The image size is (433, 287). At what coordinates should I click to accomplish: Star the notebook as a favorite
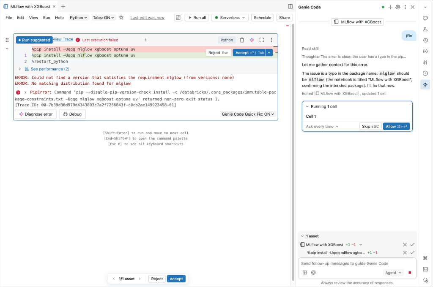[121, 18]
